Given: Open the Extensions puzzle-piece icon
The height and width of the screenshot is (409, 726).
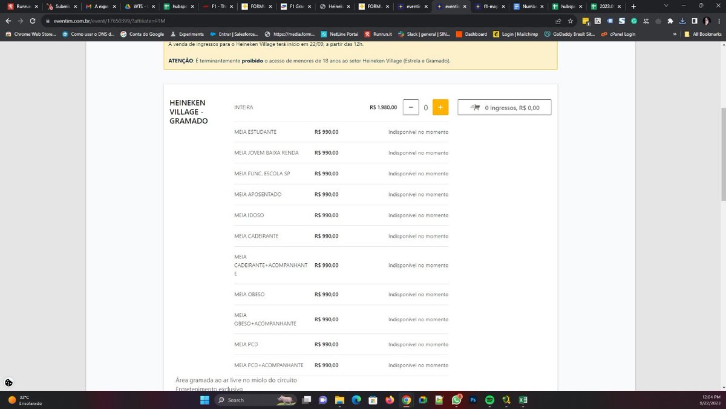Looking at the screenshot, I should (x=670, y=21).
